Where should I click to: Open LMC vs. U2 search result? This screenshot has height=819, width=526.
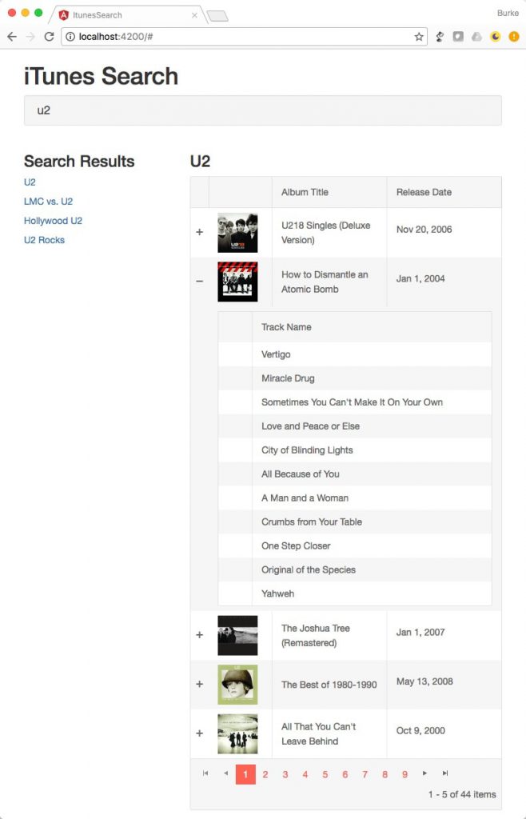(x=48, y=202)
